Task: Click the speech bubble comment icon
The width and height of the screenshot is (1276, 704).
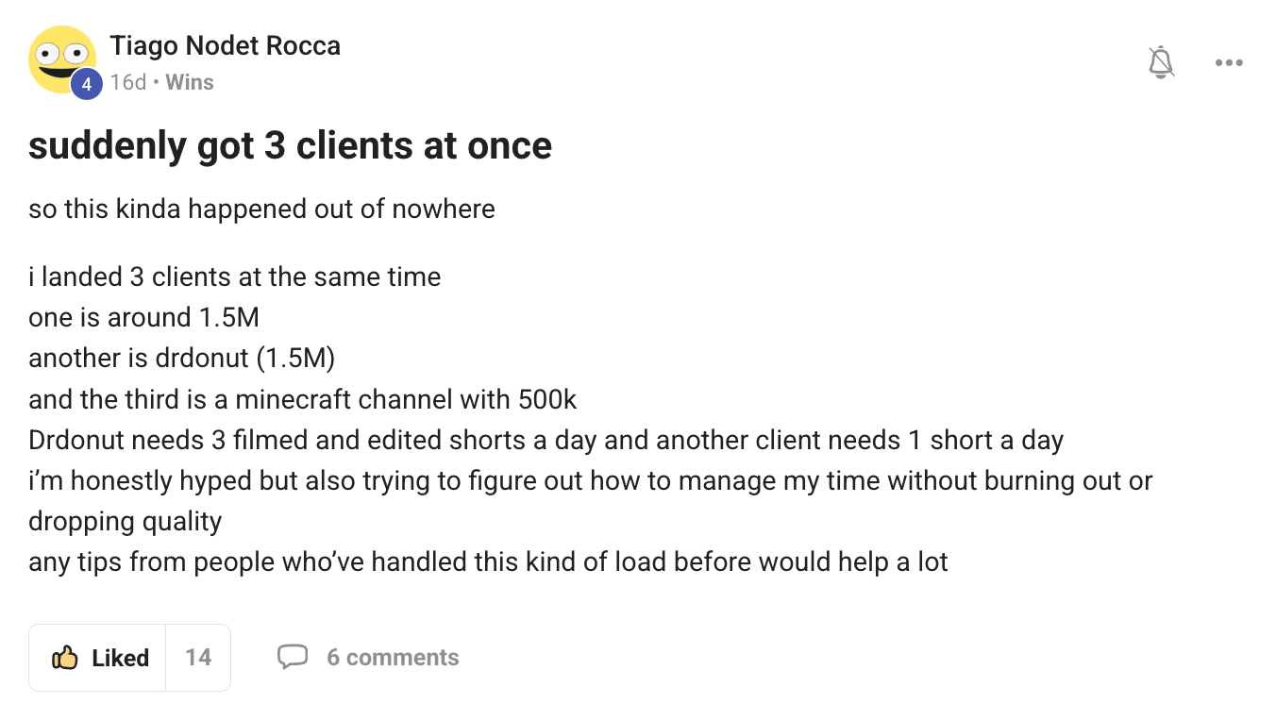Action: coord(293,657)
